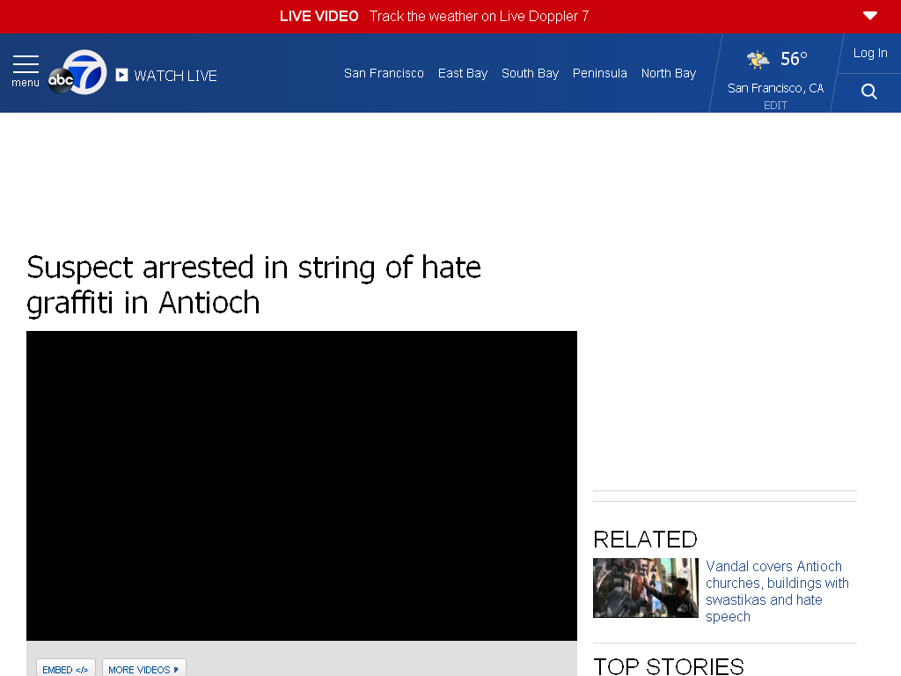This screenshot has height=676, width=901.
Task: Click the Watch Live play icon
Action: point(122,76)
